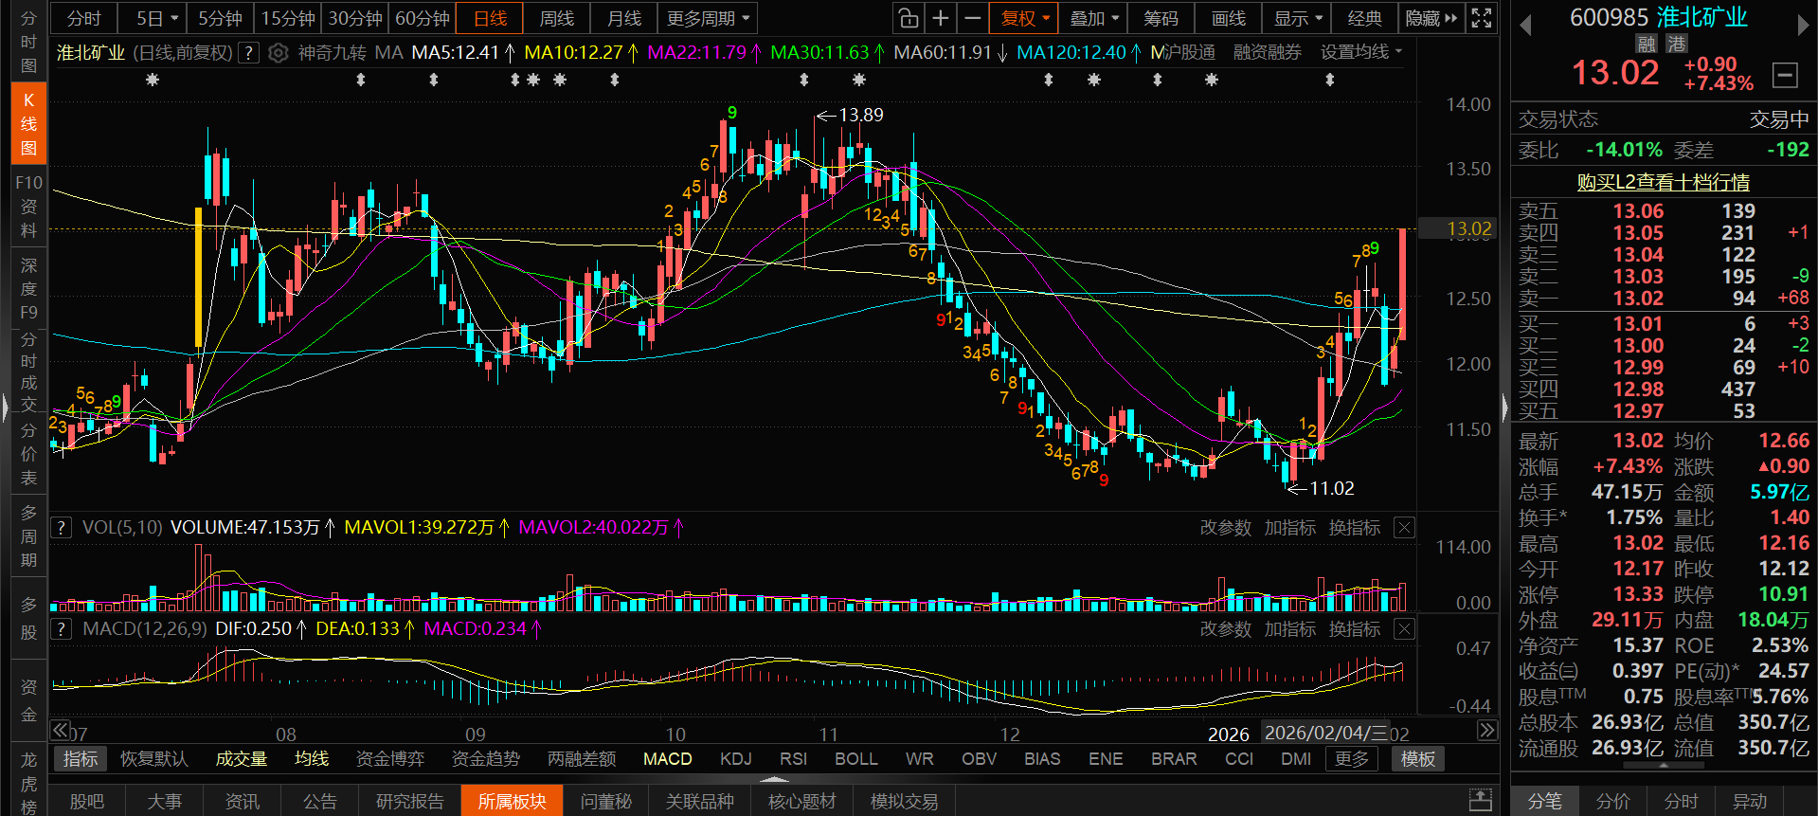Click the first event star marker above chart

pyautogui.click(x=153, y=81)
